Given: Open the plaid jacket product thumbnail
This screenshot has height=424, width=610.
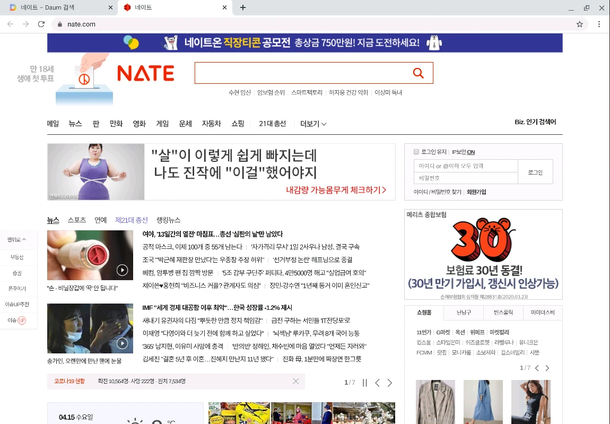Looking at the screenshot, I should (435, 402).
